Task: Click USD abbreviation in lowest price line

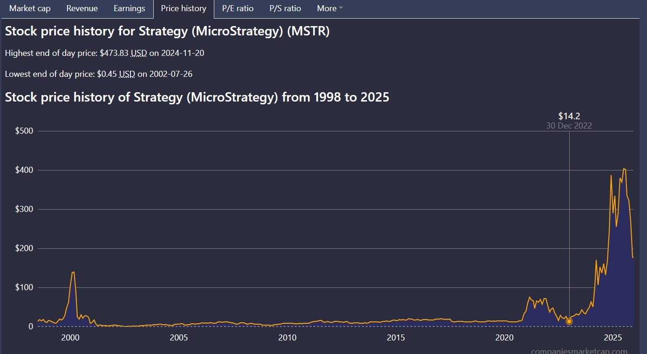Action: click(127, 74)
